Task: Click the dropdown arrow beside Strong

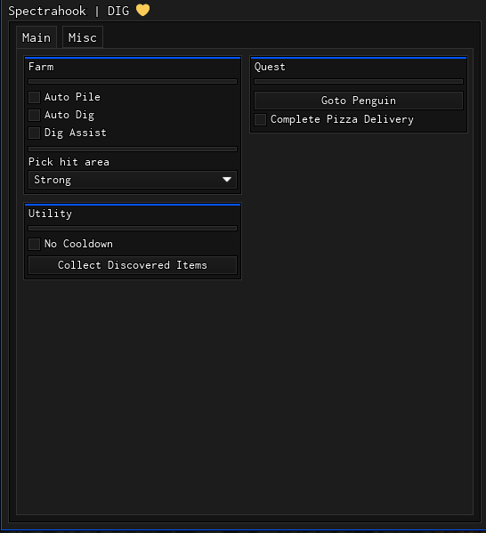Action: (x=227, y=180)
